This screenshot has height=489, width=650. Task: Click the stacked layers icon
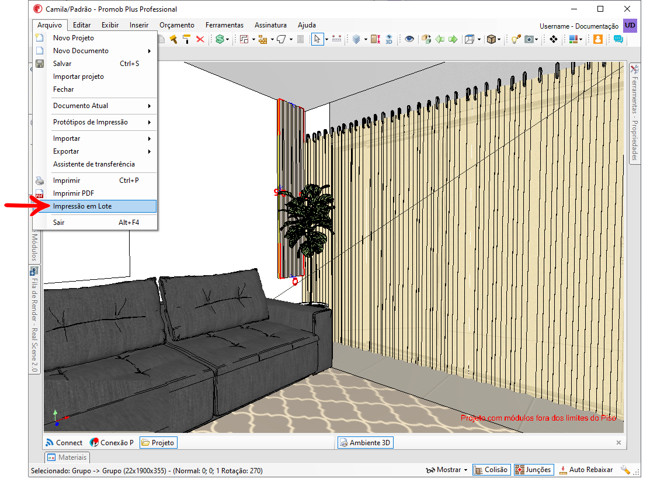(356, 39)
